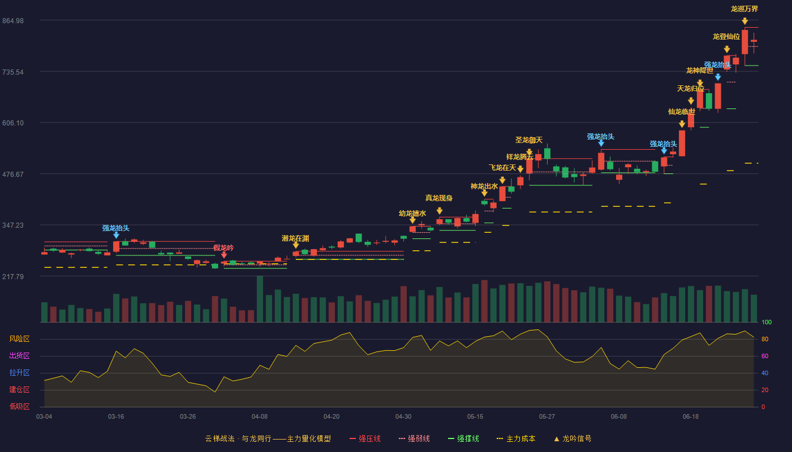The width and height of the screenshot is (792, 452).
Task: Click the 03-26 date axis label
Action: pos(188,416)
